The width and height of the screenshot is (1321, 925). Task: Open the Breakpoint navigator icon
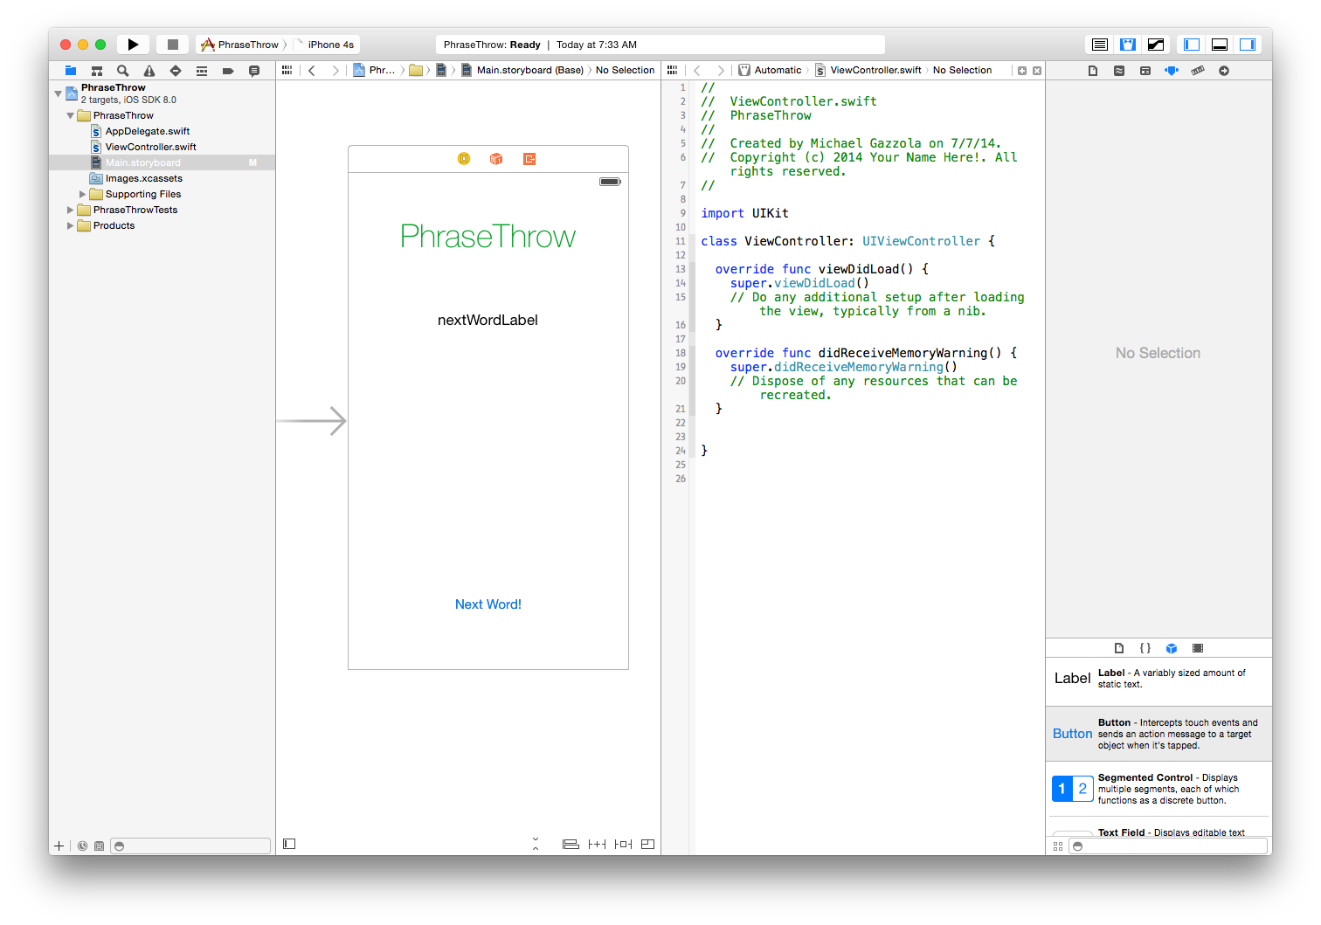228,71
